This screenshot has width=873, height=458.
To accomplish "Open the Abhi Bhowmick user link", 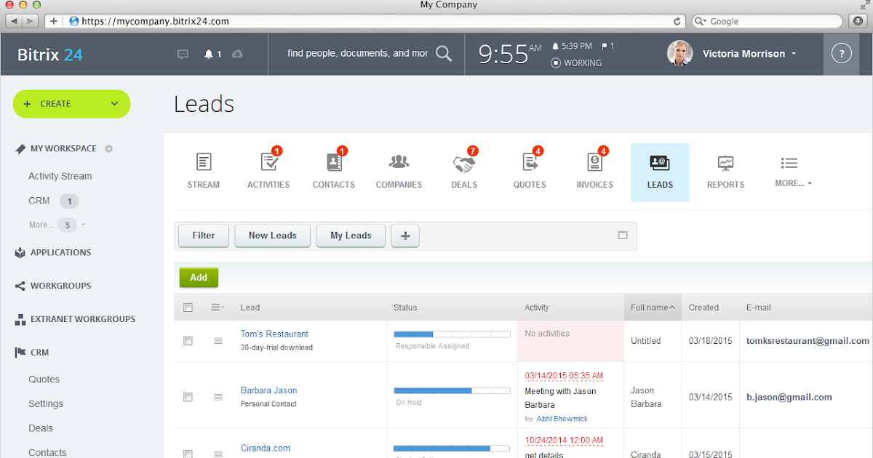I will pyautogui.click(x=562, y=419).
